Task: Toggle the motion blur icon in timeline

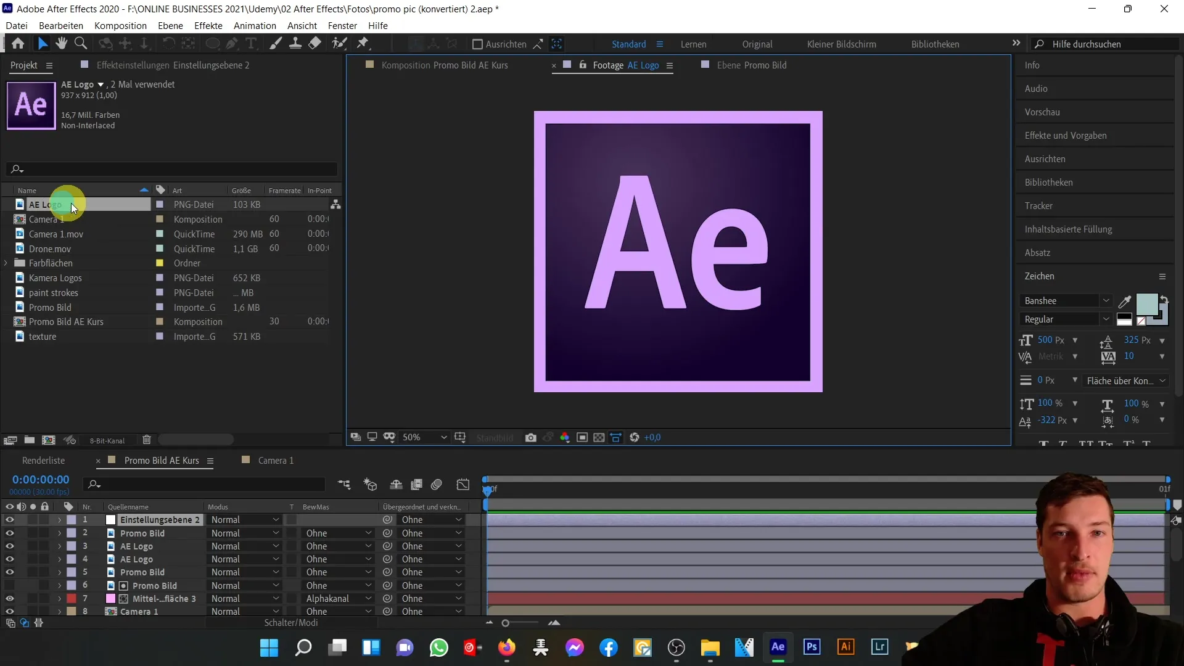Action: pos(437,485)
